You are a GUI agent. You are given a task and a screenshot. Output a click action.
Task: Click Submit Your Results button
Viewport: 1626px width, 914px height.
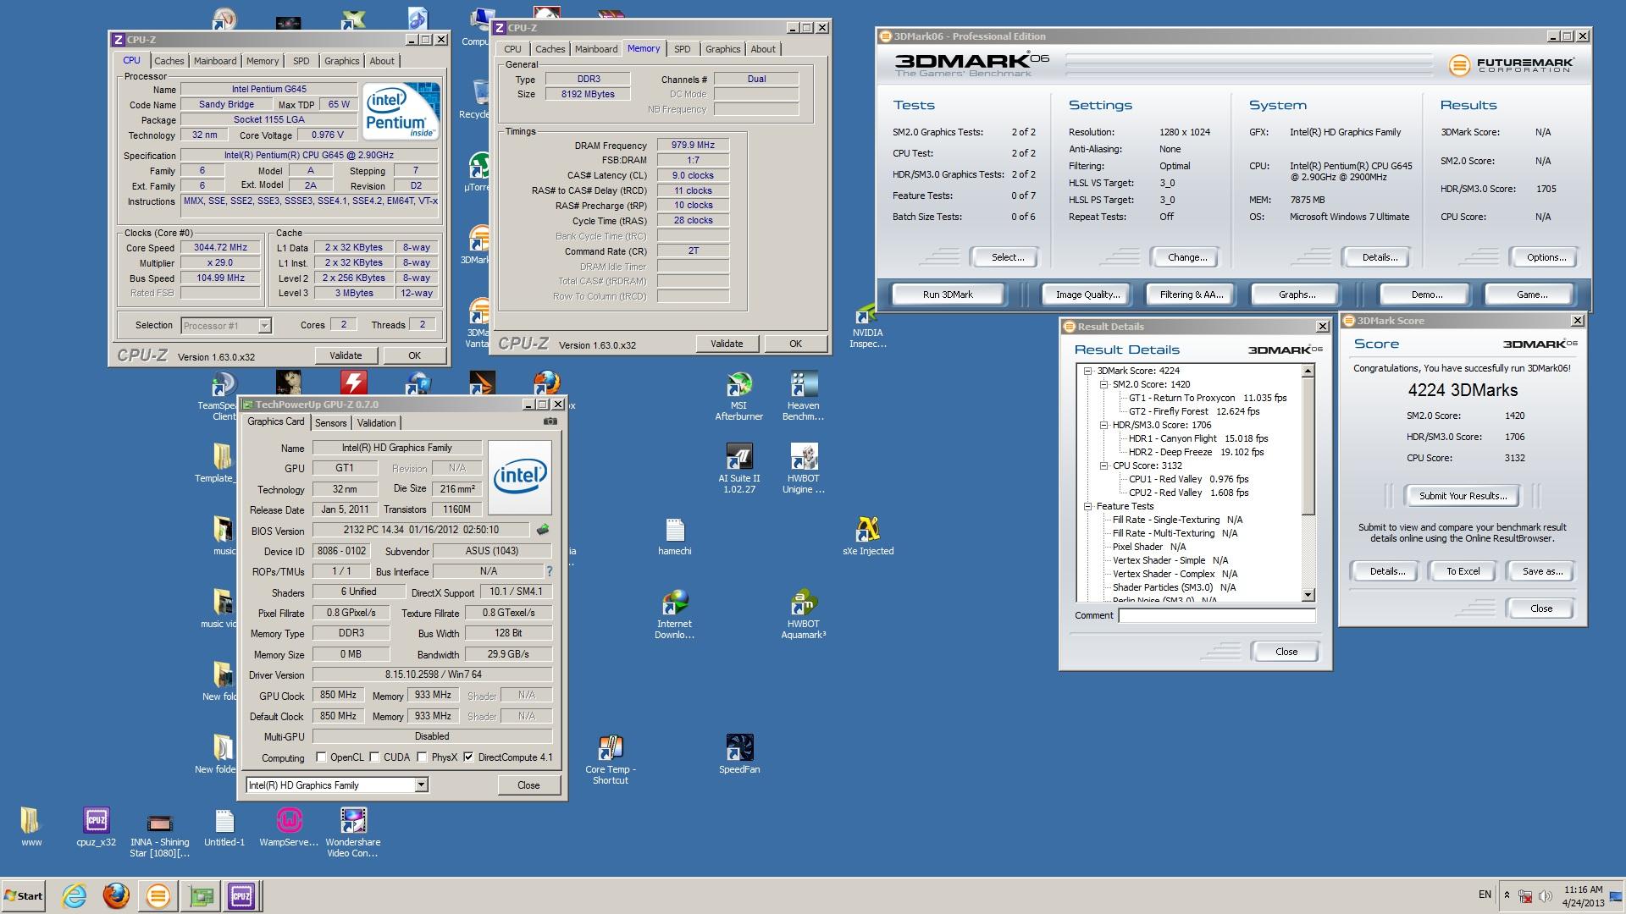tap(1463, 496)
